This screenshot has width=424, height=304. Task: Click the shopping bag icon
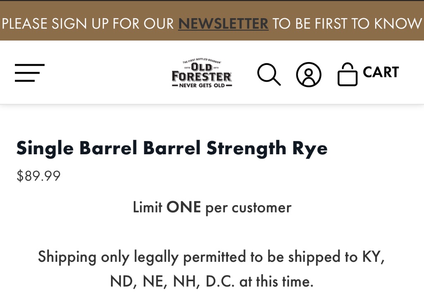pos(347,74)
